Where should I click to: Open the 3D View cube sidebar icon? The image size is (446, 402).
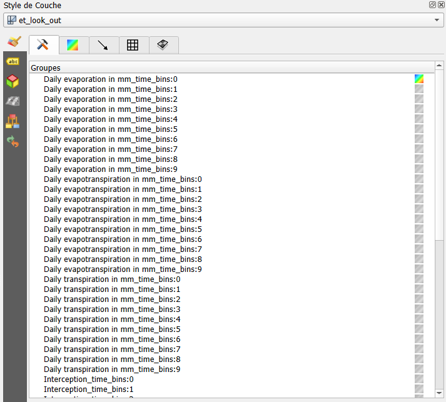[13, 81]
